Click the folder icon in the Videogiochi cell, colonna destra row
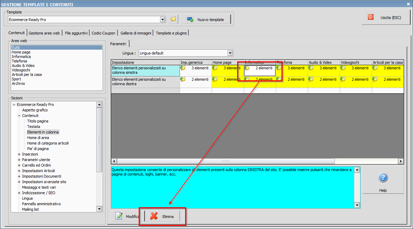413x229 pixels. (343, 79)
